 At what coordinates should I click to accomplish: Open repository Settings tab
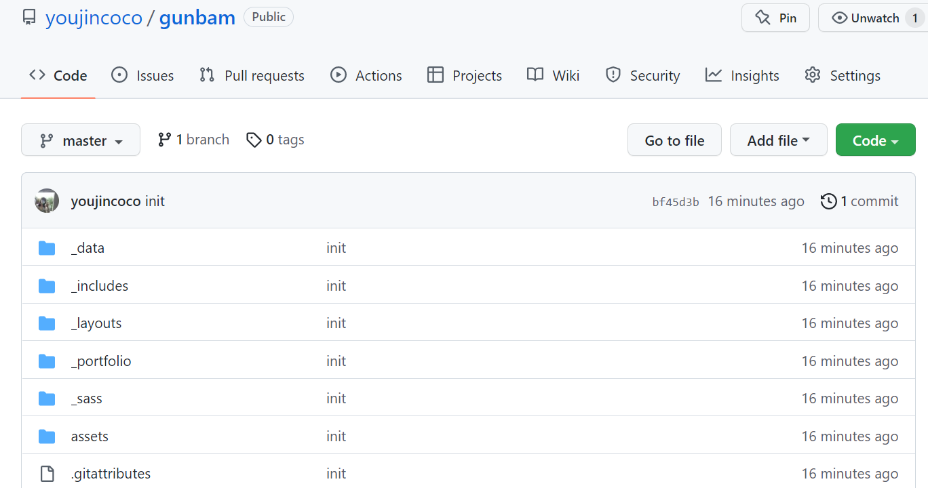(x=842, y=75)
